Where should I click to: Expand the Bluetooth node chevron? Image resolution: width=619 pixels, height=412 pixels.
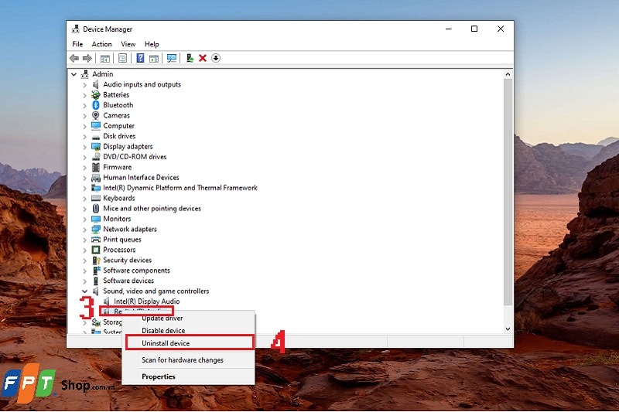pos(84,105)
